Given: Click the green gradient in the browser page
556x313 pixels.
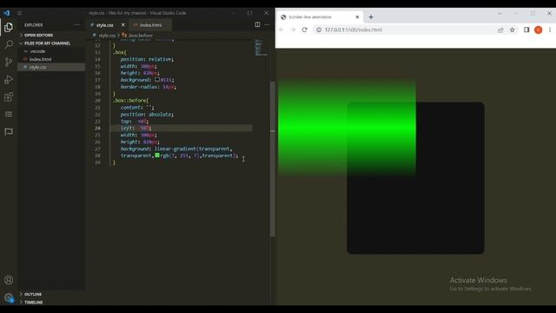Looking at the screenshot, I should tap(347, 128).
